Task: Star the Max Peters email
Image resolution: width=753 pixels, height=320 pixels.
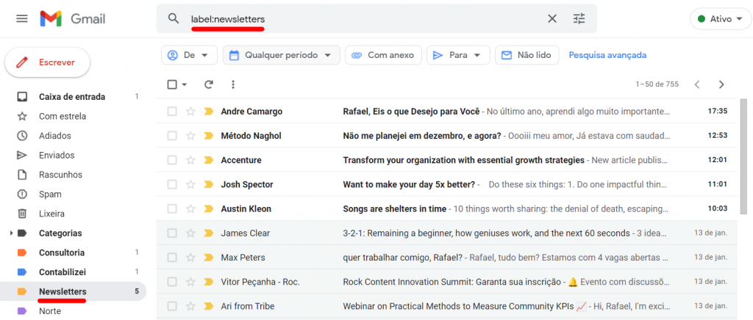Action: [190, 257]
